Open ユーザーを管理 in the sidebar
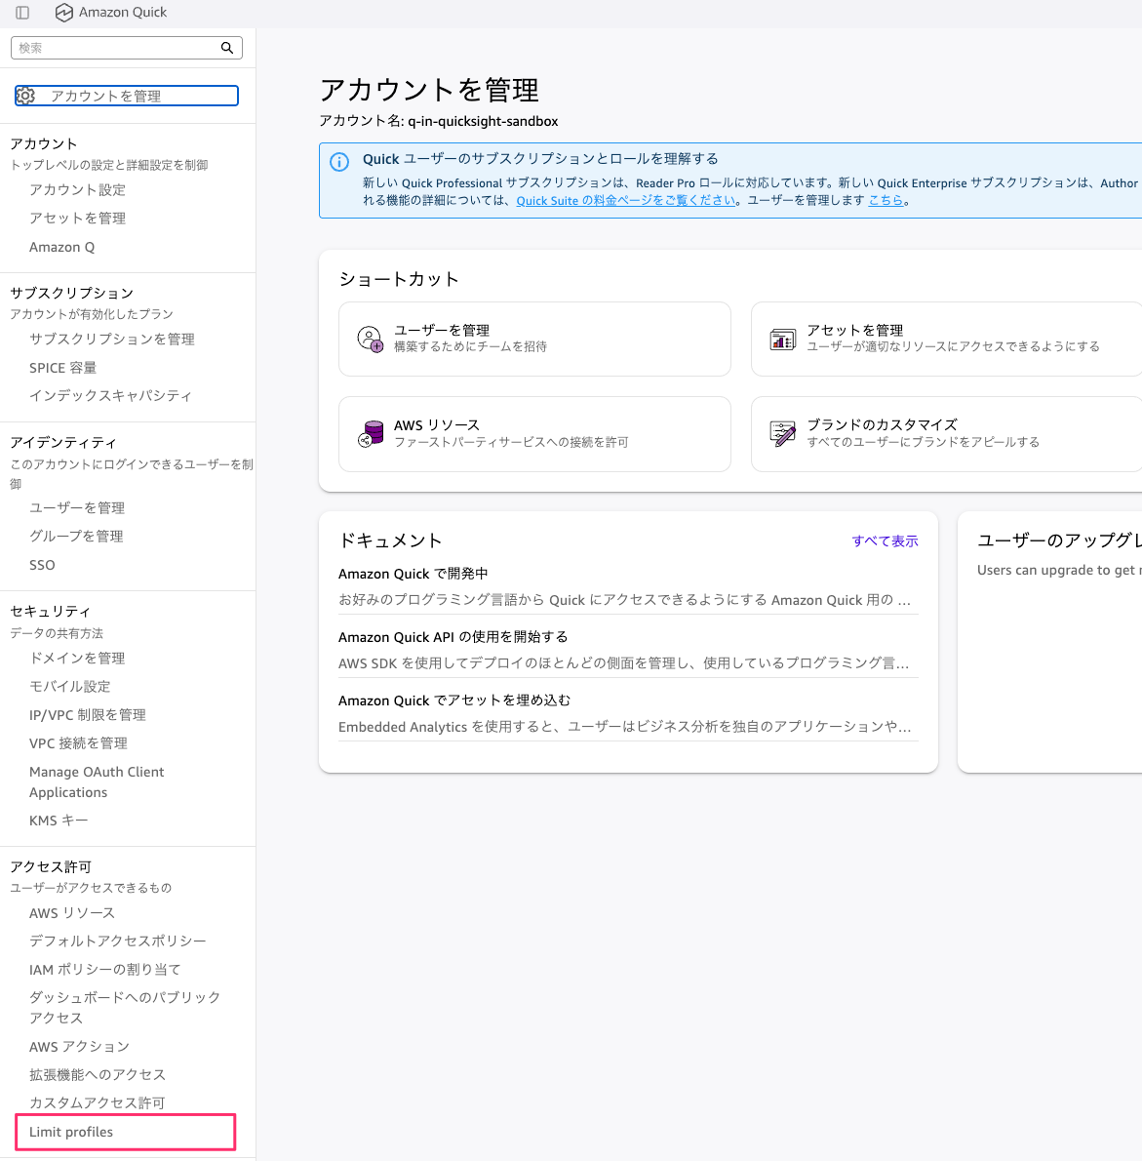The height and width of the screenshot is (1161, 1142). (77, 508)
